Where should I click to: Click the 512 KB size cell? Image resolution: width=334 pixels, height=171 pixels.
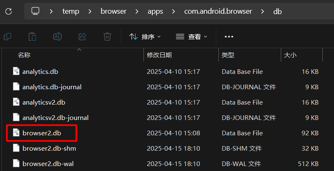[x=308, y=164]
